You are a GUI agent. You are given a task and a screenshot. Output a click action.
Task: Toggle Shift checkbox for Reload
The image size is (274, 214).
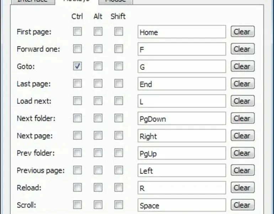pos(118,188)
